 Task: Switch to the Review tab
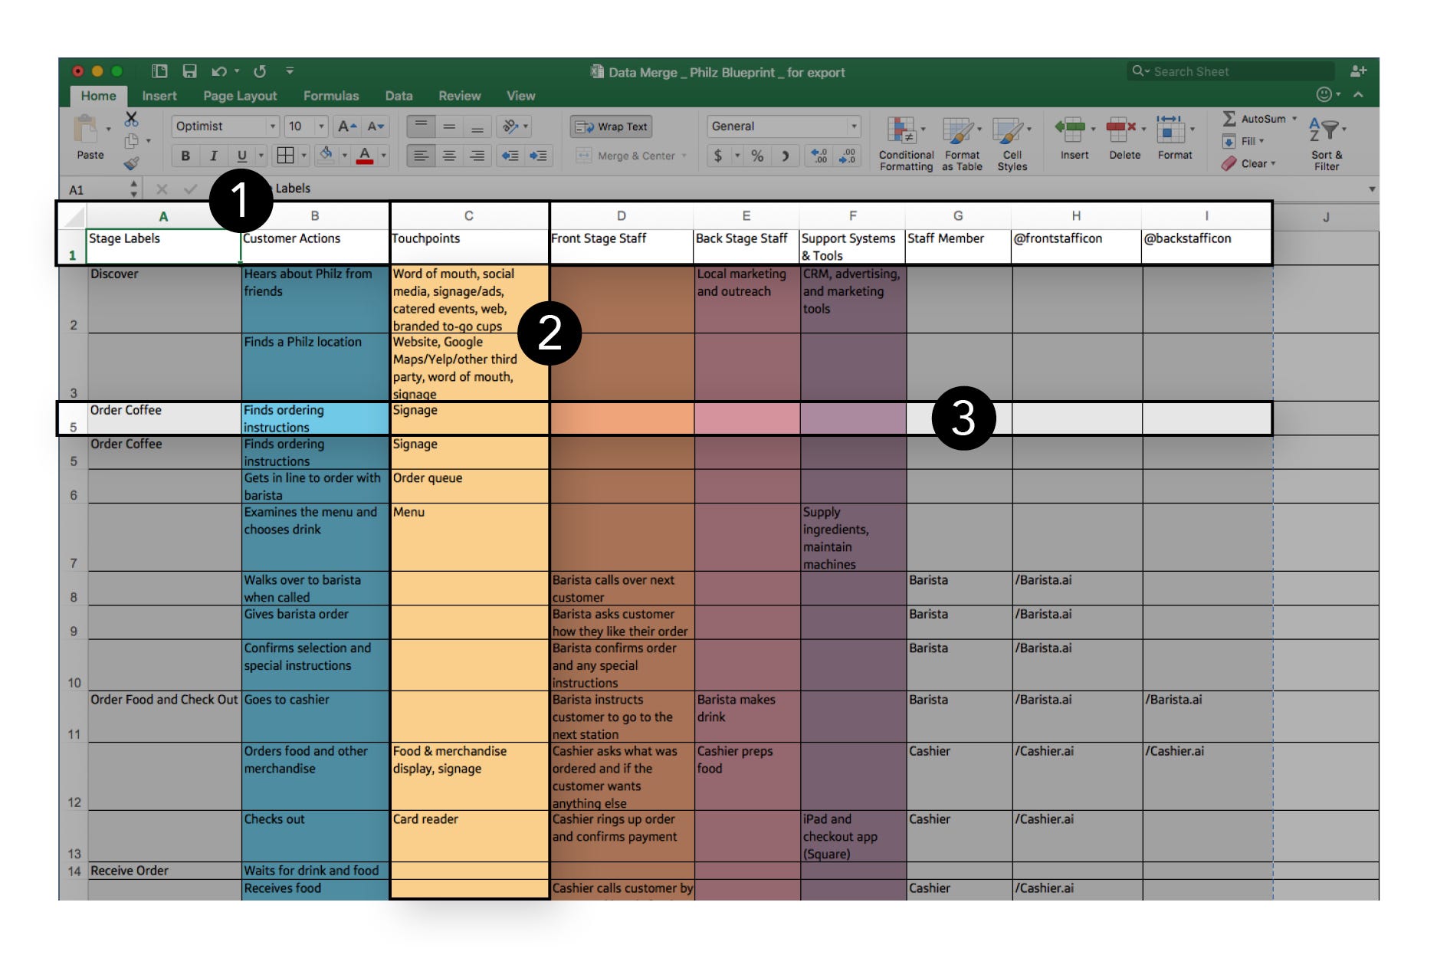tap(460, 96)
